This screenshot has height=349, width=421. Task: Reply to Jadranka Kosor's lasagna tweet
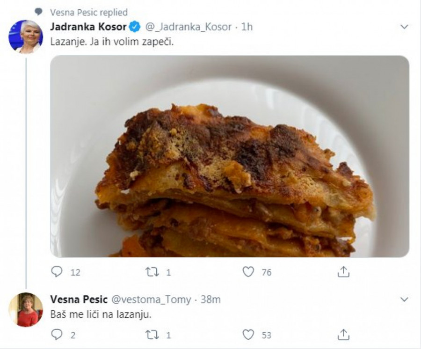pyautogui.click(x=56, y=272)
